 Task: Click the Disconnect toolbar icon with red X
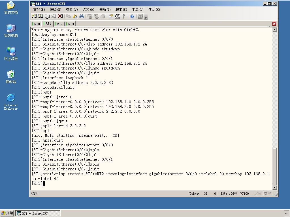[x=60, y=16]
